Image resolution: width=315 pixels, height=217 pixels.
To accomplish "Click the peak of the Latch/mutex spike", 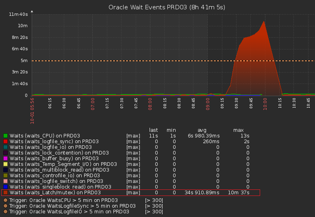I will 264,21.
